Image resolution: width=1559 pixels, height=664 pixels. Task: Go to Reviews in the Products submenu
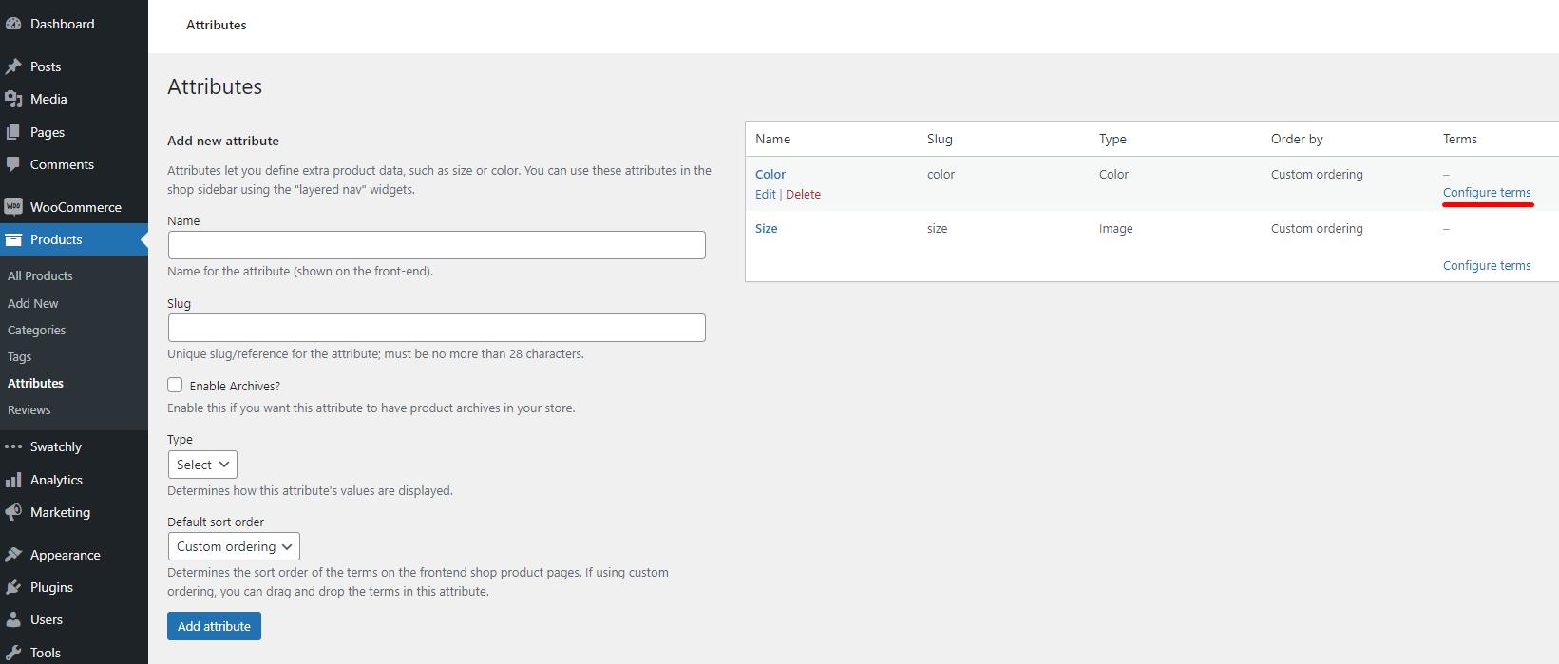(29, 410)
